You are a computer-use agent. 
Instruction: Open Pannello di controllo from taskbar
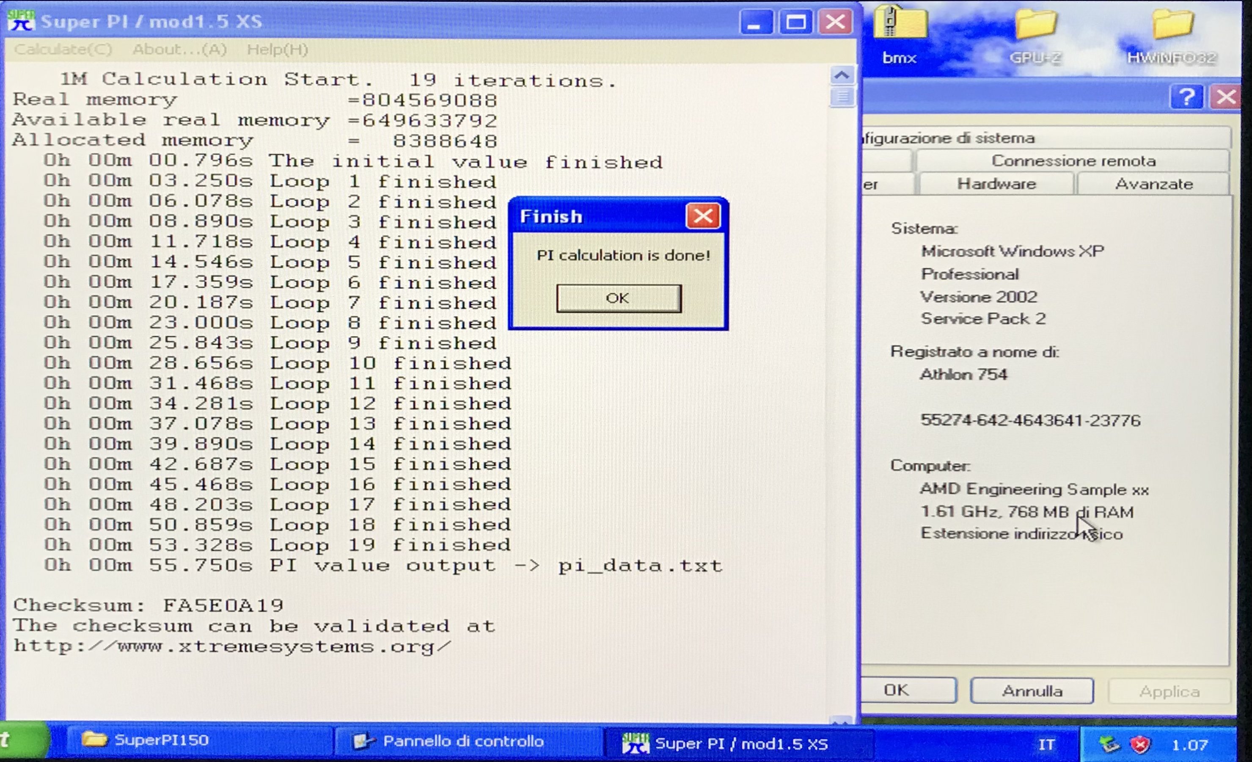tap(462, 741)
